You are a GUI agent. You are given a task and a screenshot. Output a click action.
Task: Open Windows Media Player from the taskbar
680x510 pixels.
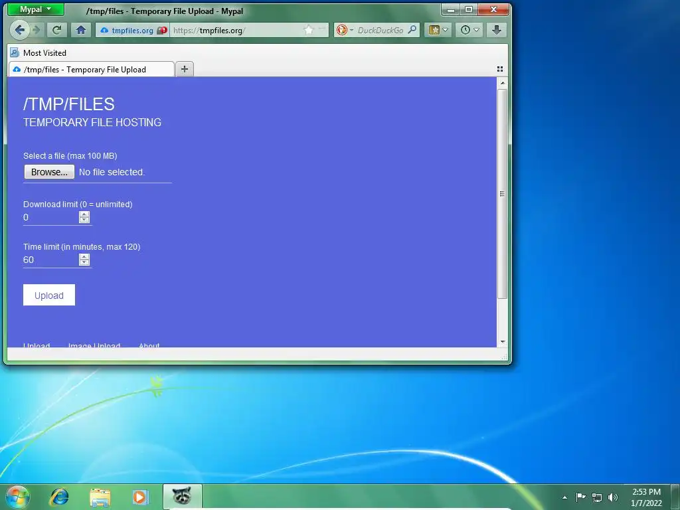[140, 497]
